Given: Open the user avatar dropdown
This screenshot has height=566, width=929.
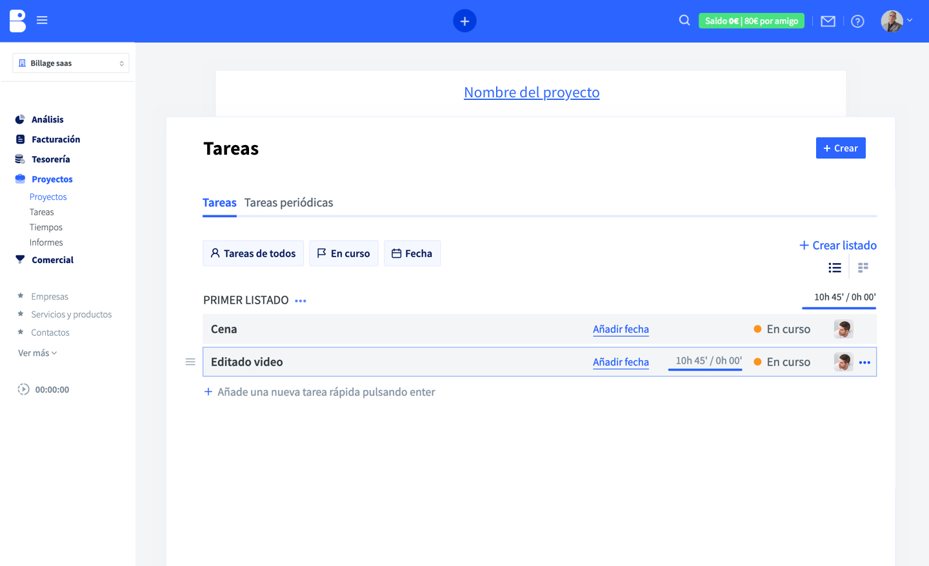Looking at the screenshot, I should tap(897, 21).
